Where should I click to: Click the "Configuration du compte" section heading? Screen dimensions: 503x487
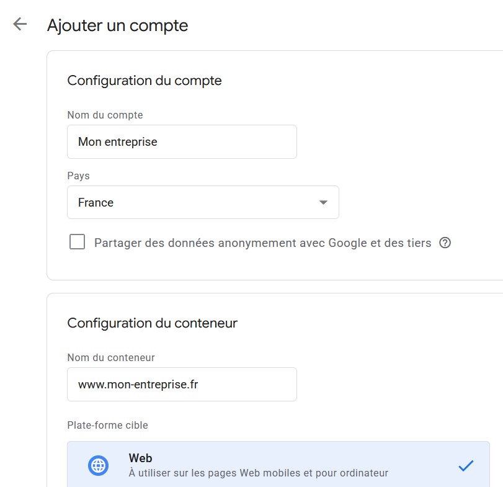tap(145, 81)
